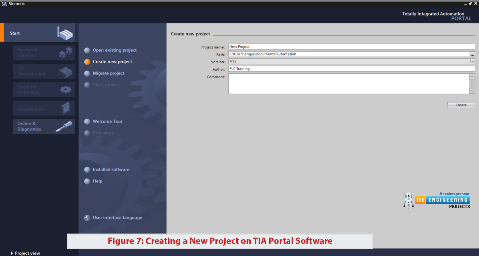Screen dimensions: 479x256
Task: Open the Motion & technology portal
Action: point(44,89)
